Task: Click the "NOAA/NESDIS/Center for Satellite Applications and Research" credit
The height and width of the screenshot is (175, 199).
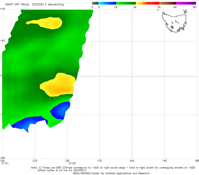Action: pyautogui.click(x=111, y=173)
